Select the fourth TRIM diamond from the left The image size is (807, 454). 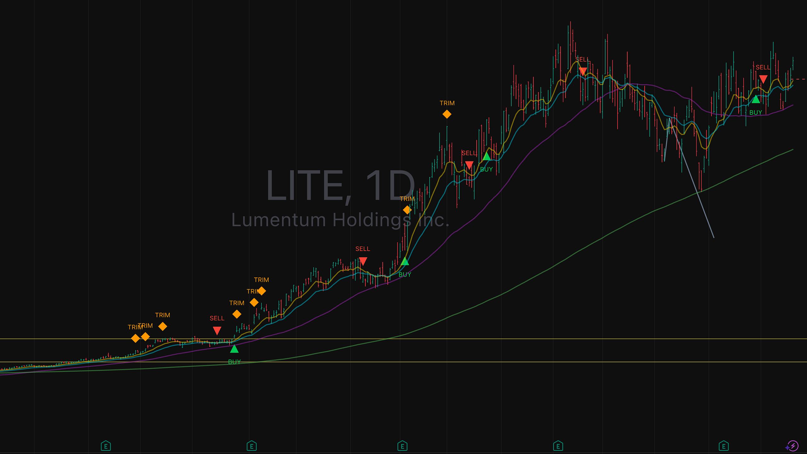click(x=237, y=314)
